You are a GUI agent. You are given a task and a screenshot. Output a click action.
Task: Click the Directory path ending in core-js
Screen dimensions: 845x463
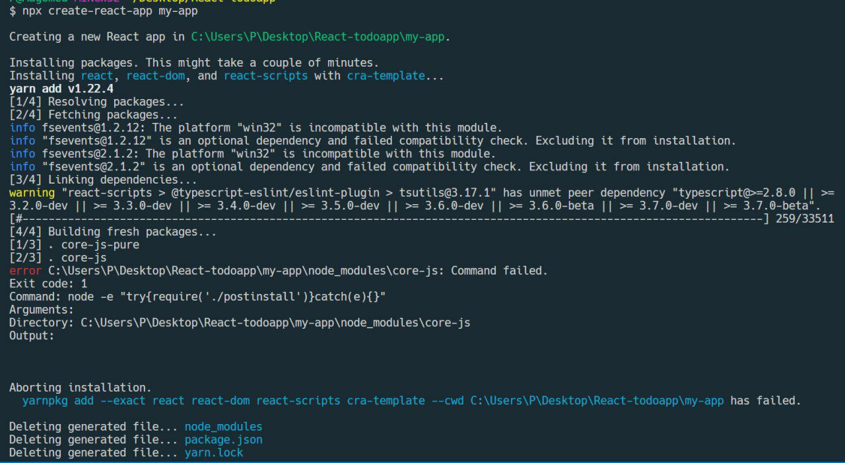[x=275, y=323]
